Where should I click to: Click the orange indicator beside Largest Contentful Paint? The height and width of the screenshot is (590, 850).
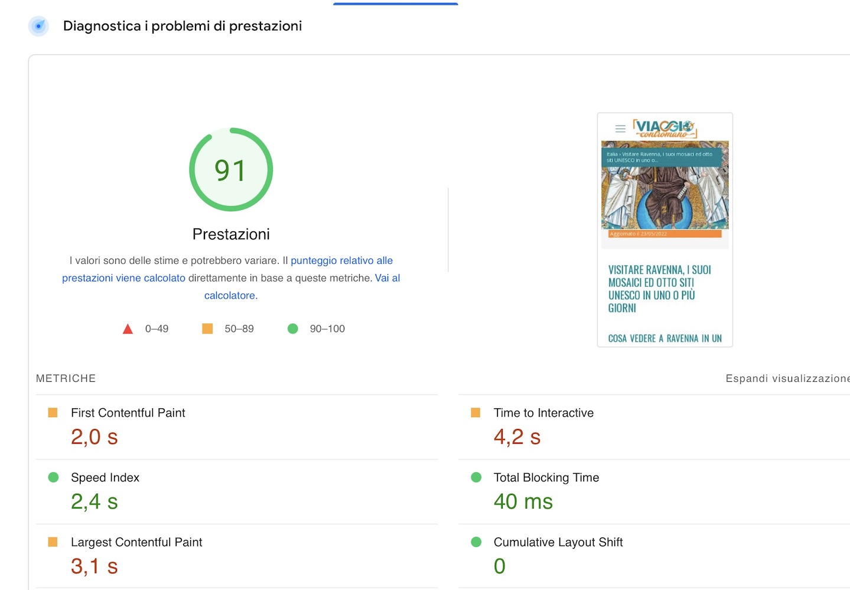(x=53, y=542)
